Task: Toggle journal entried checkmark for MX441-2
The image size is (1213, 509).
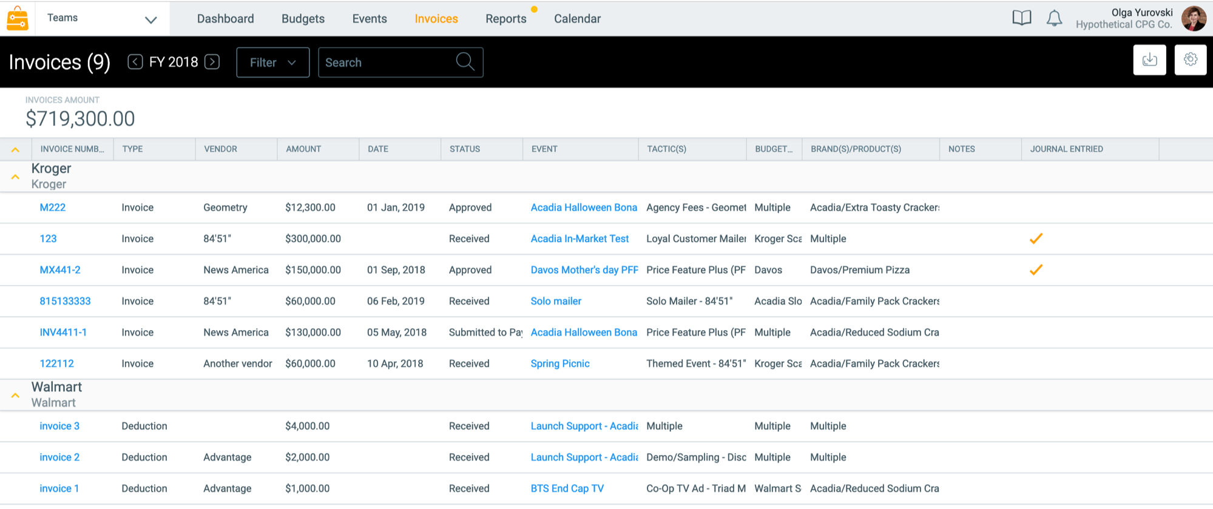Action: [x=1036, y=270]
